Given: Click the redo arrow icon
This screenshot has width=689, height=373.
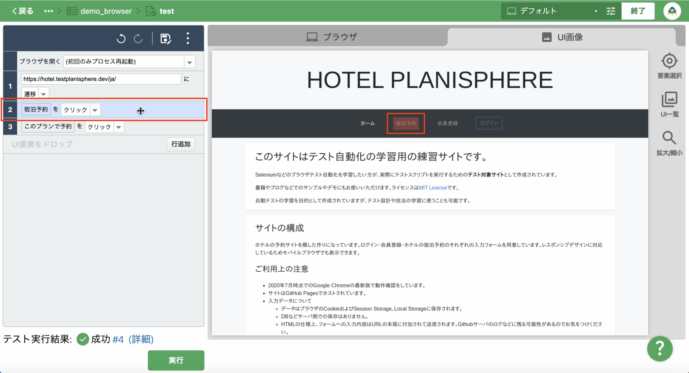Looking at the screenshot, I should (138, 39).
